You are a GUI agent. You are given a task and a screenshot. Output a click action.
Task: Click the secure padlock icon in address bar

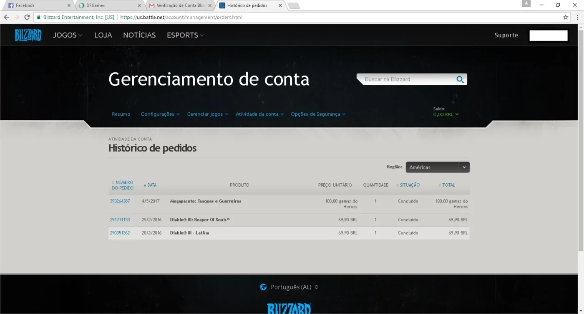[39, 17]
